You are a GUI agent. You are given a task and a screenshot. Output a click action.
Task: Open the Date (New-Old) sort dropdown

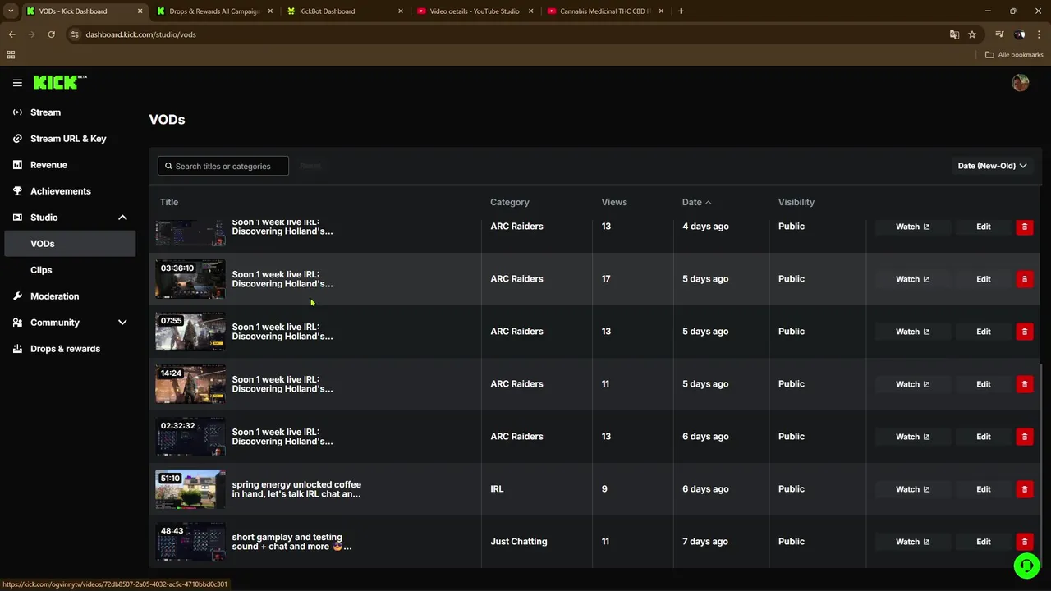[992, 166]
